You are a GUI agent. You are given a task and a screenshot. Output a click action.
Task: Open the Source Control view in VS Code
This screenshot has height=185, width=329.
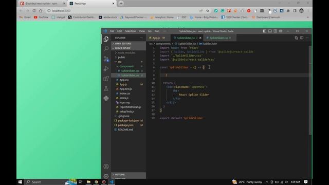pyautogui.click(x=106, y=59)
